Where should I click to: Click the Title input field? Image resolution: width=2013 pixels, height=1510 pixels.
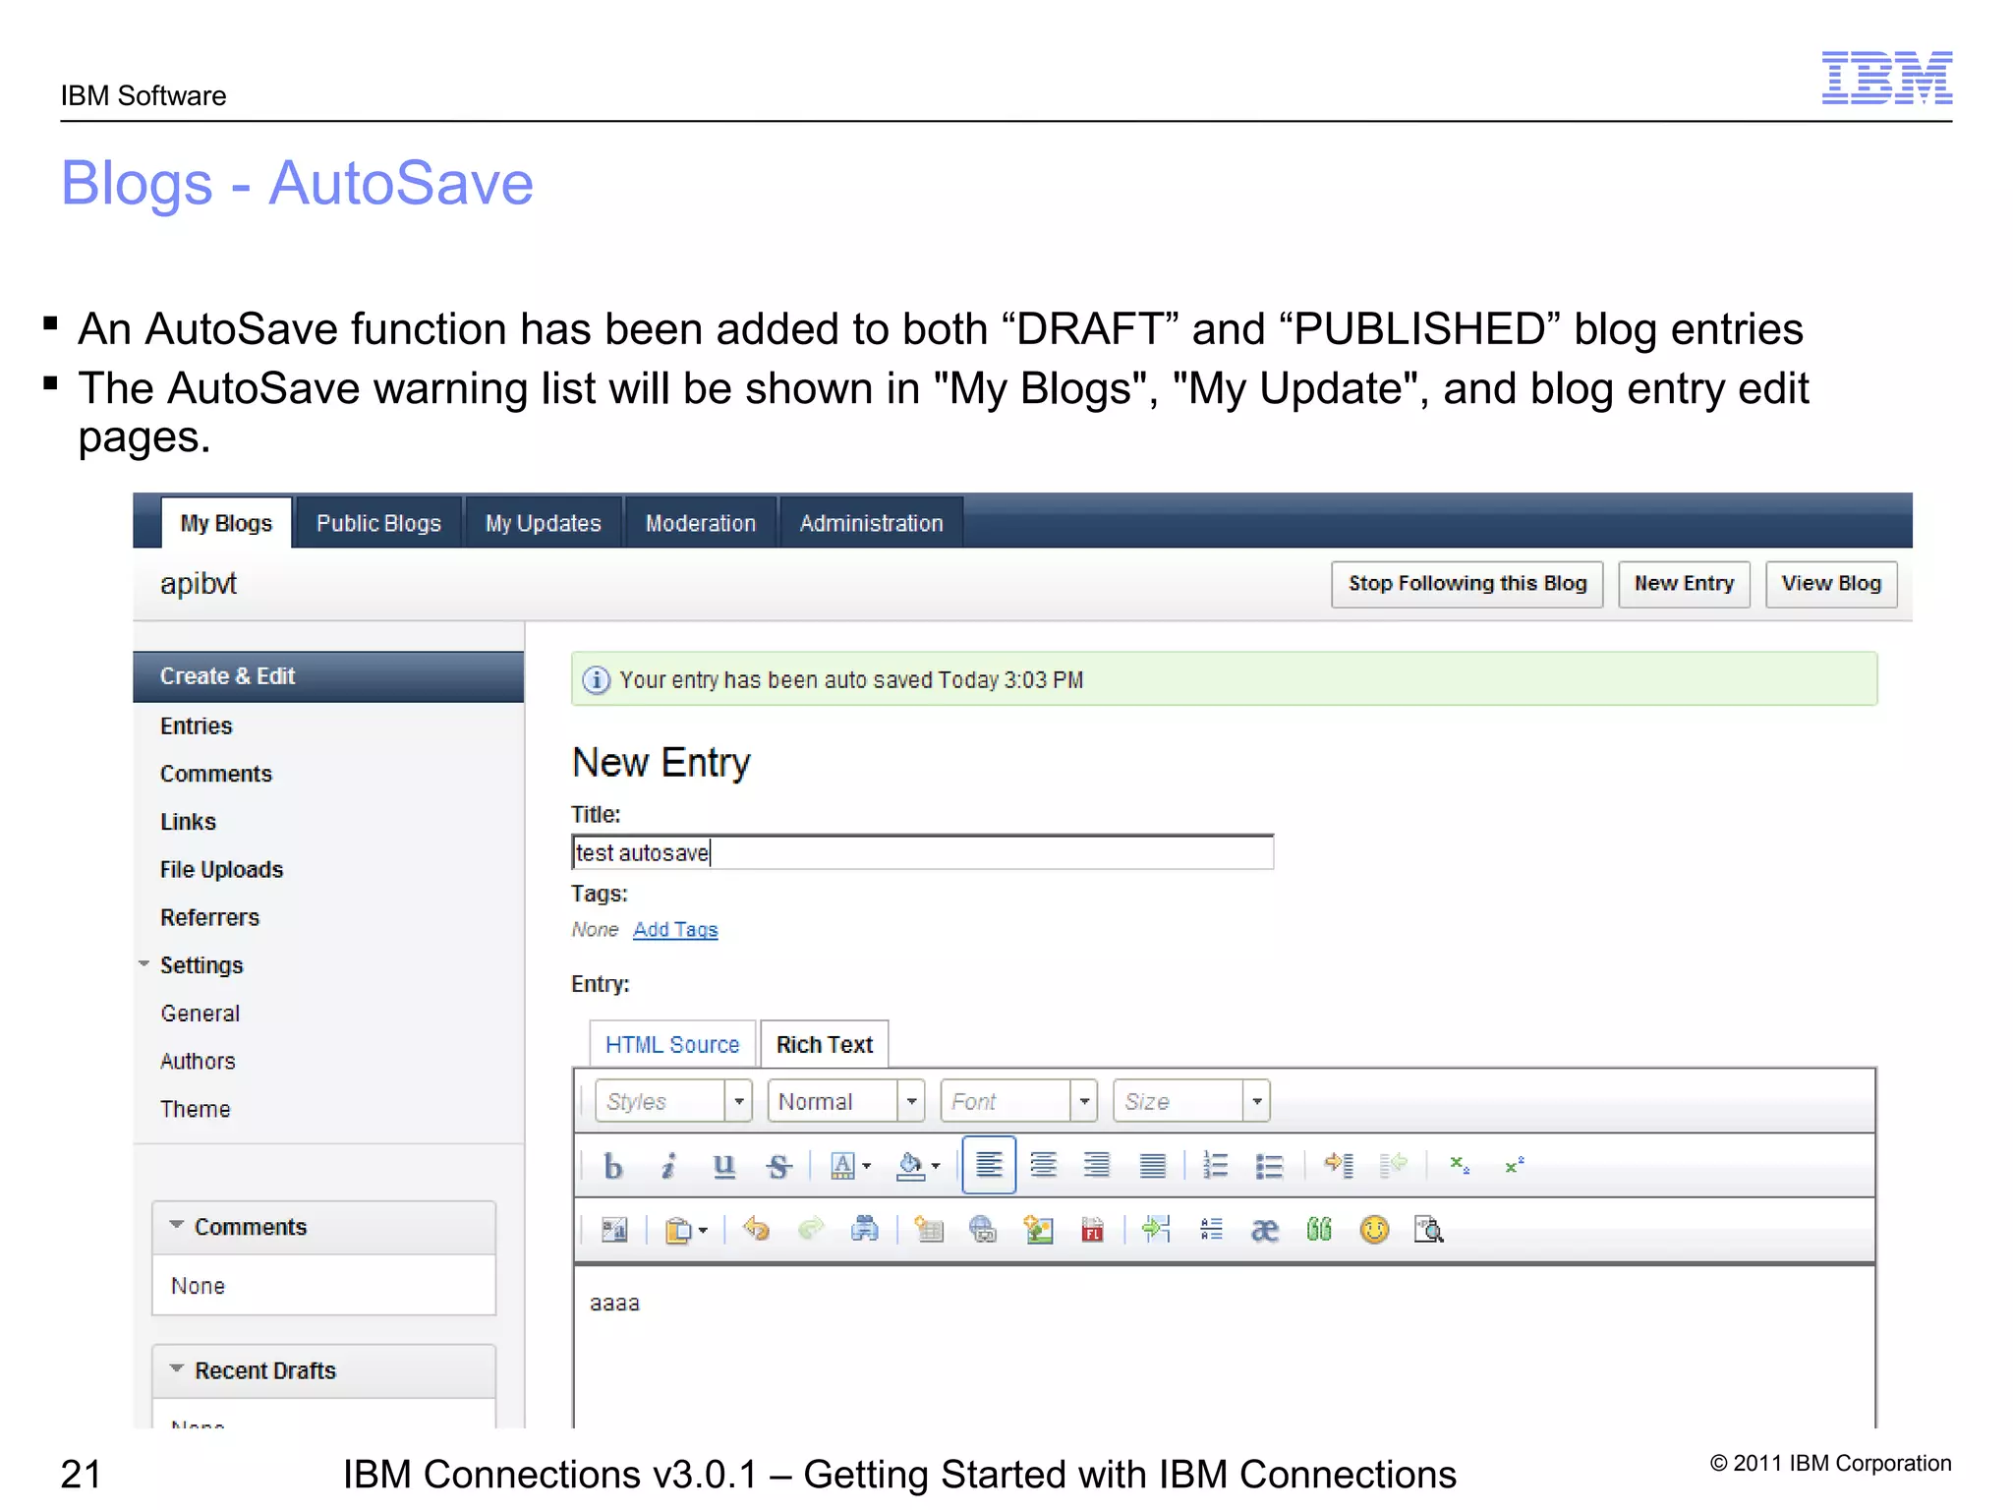pyautogui.click(x=922, y=852)
